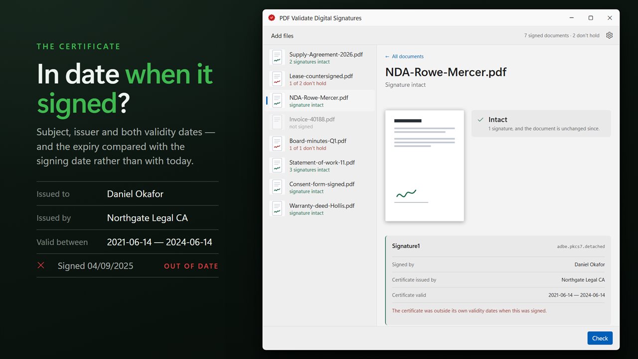This screenshot has height=359, width=638.
Task: Click Add files in the toolbar
Action: [x=282, y=36]
